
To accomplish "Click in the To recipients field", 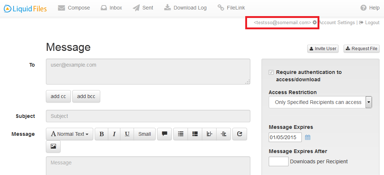I will (x=148, y=71).
